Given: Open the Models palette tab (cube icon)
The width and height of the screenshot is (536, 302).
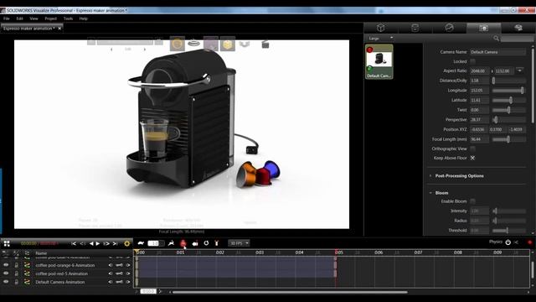Looking at the screenshot, I should coord(381,28).
